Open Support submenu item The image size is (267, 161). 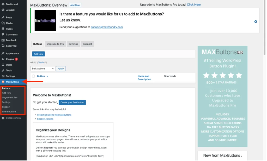point(6,107)
